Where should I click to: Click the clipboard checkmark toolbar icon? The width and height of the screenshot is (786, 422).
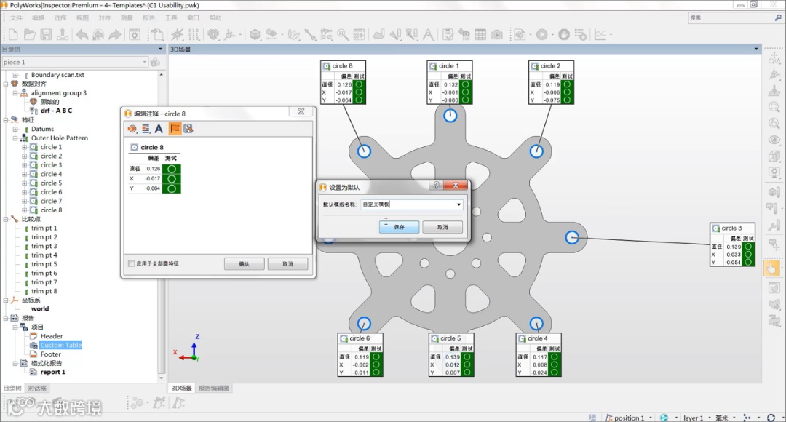(x=448, y=35)
